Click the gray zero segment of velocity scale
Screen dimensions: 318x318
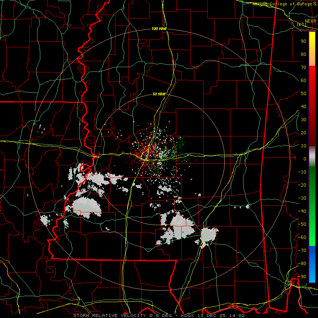(x=312, y=157)
